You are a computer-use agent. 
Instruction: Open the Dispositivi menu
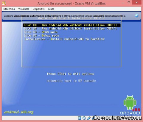[38, 9]
